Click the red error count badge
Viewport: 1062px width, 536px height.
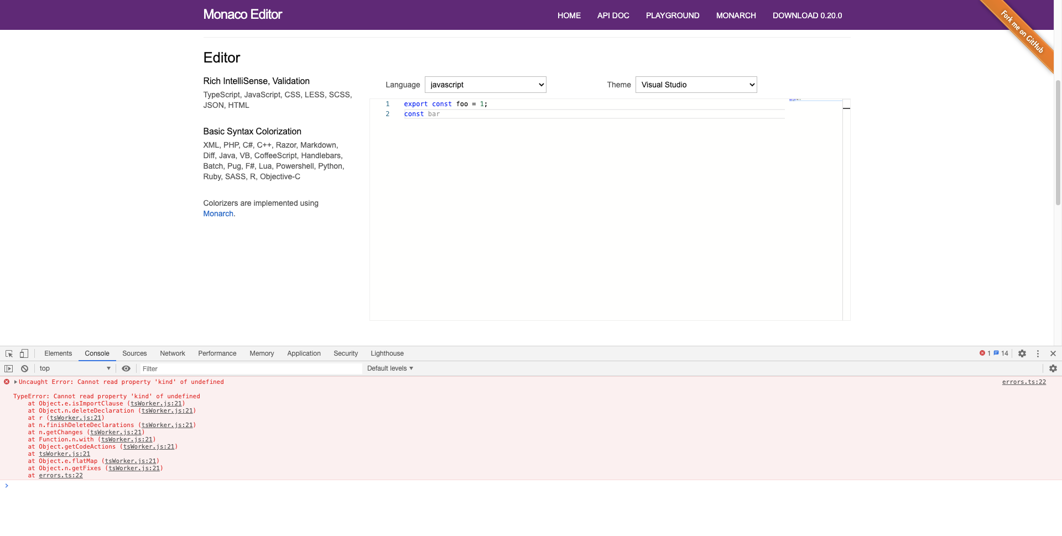[x=985, y=353]
